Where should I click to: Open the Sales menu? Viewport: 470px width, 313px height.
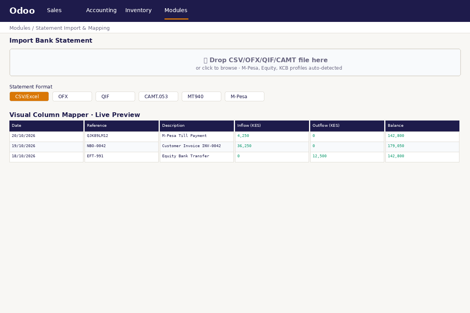tap(54, 11)
